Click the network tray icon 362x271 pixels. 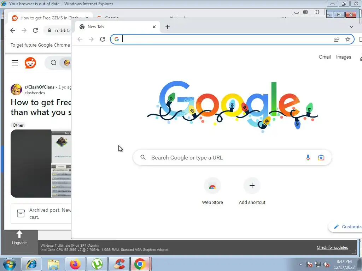click(318, 264)
